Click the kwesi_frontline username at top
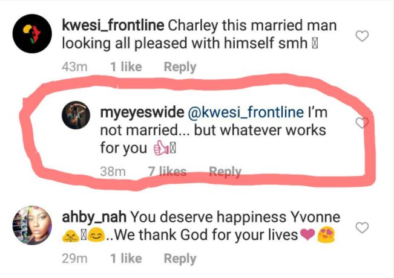The width and height of the screenshot is (394, 278). pyautogui.click(x=112, y=27)
